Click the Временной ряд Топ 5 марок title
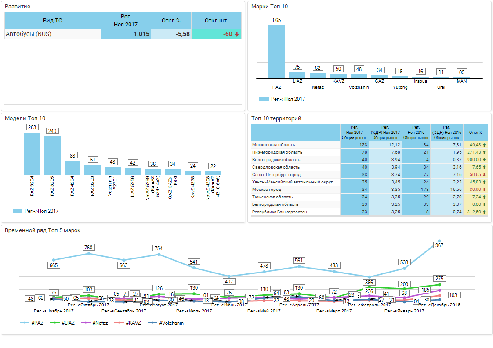The height and width of the screenshot is (348, 493). point(43,230)
